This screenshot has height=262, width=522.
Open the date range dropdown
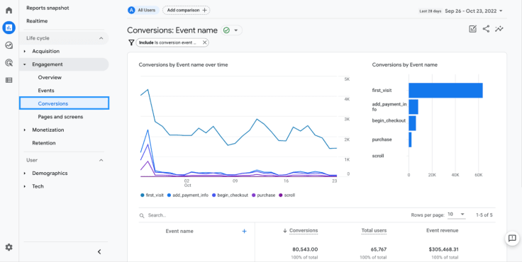[461, 11]
